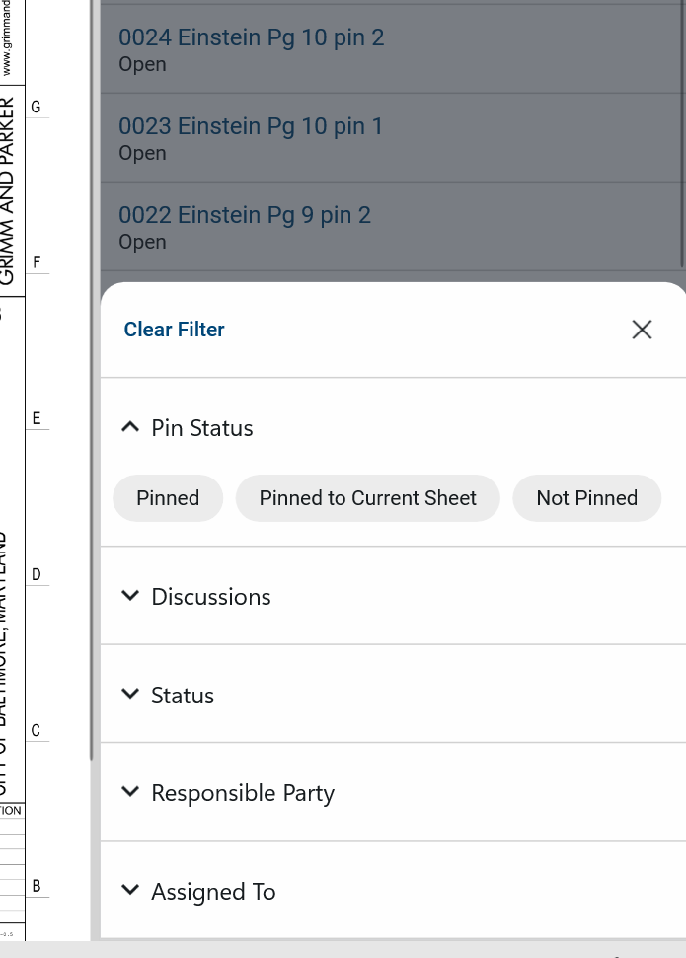Expand the Discussions filter section

[210, 596]
